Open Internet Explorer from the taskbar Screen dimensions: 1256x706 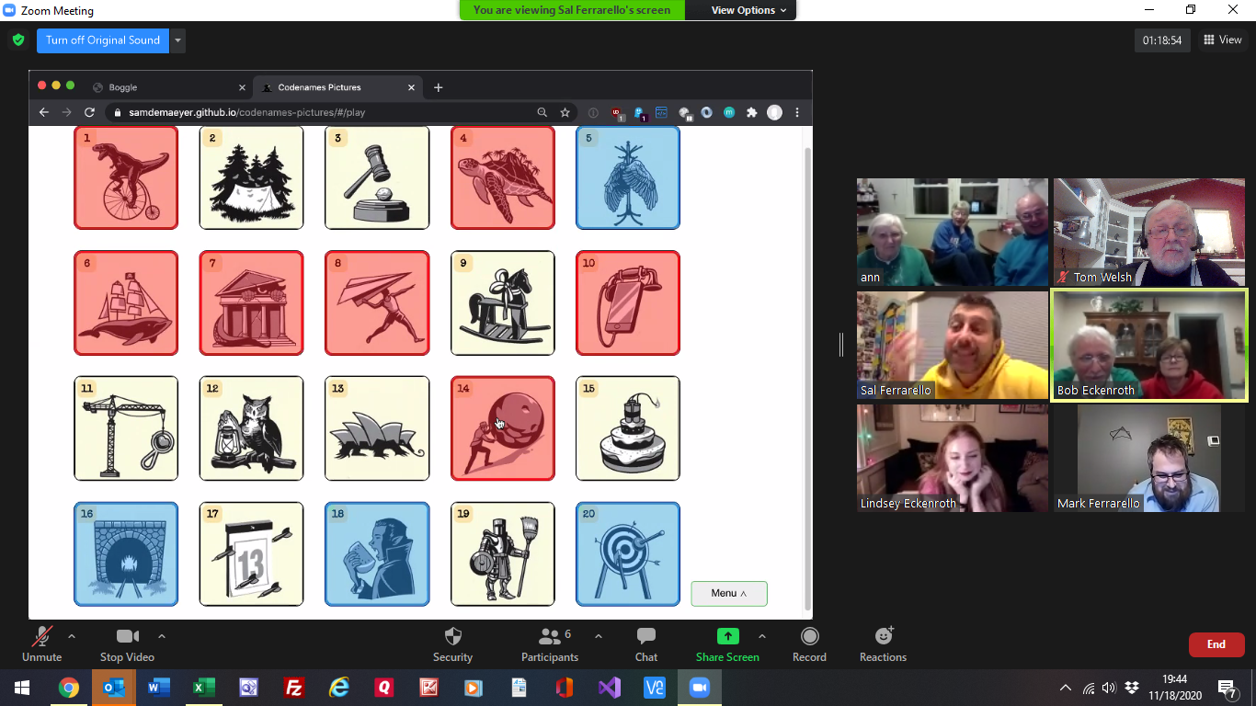pos(339,688)
